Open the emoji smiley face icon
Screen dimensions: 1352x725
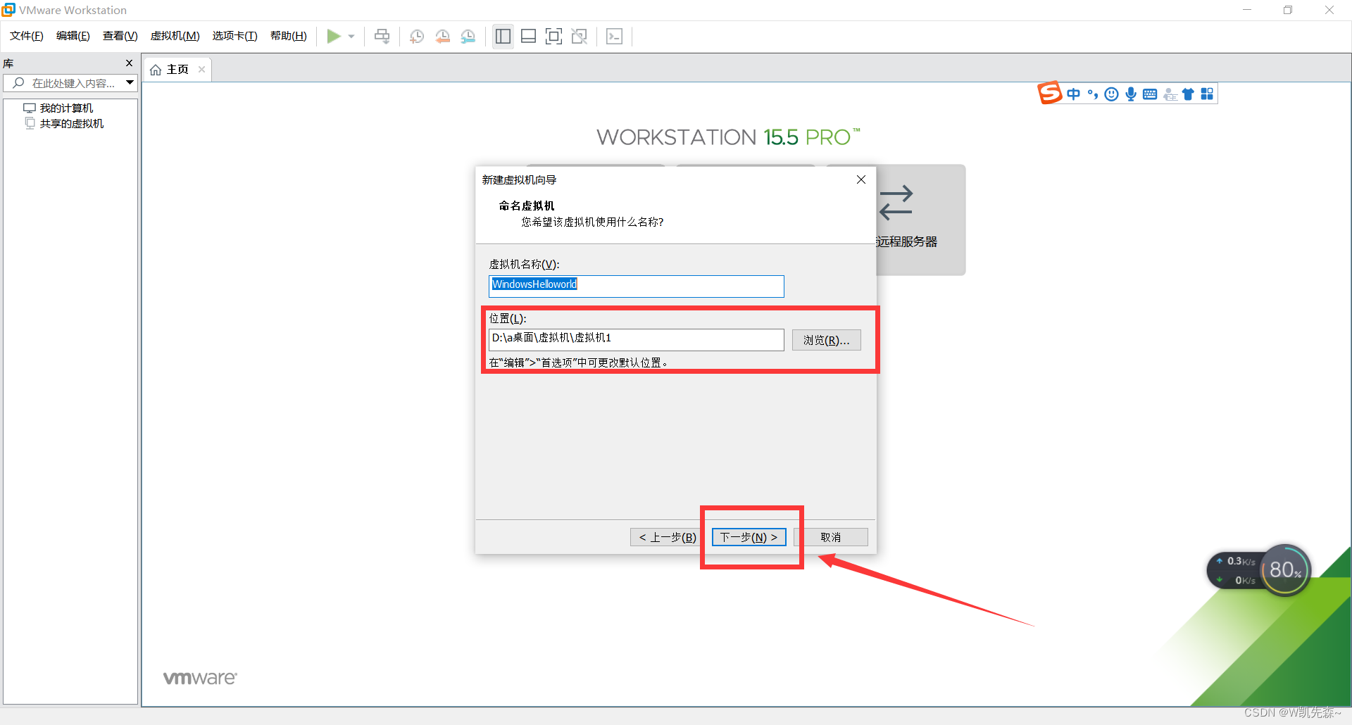(1111, 94)
